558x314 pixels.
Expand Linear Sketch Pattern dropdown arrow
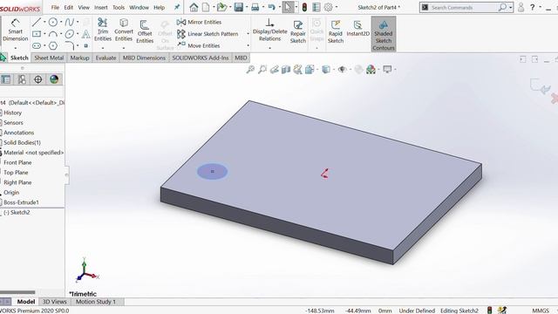tap(248, 34)
